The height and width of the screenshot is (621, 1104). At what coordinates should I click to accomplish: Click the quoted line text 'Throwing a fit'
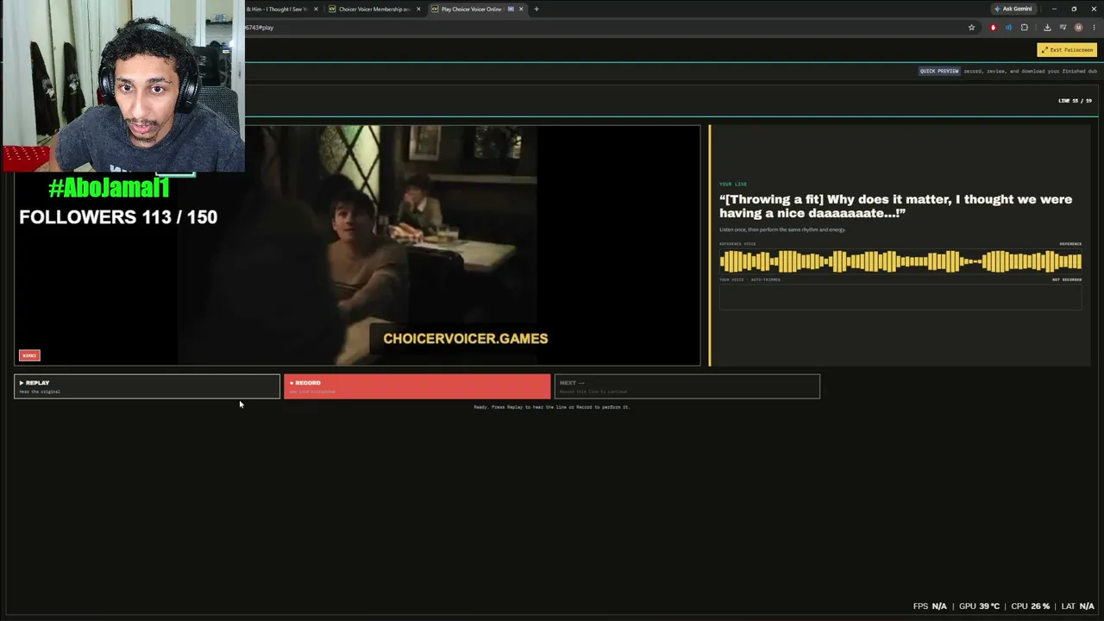pyautogui.click(x=896, y=206)
